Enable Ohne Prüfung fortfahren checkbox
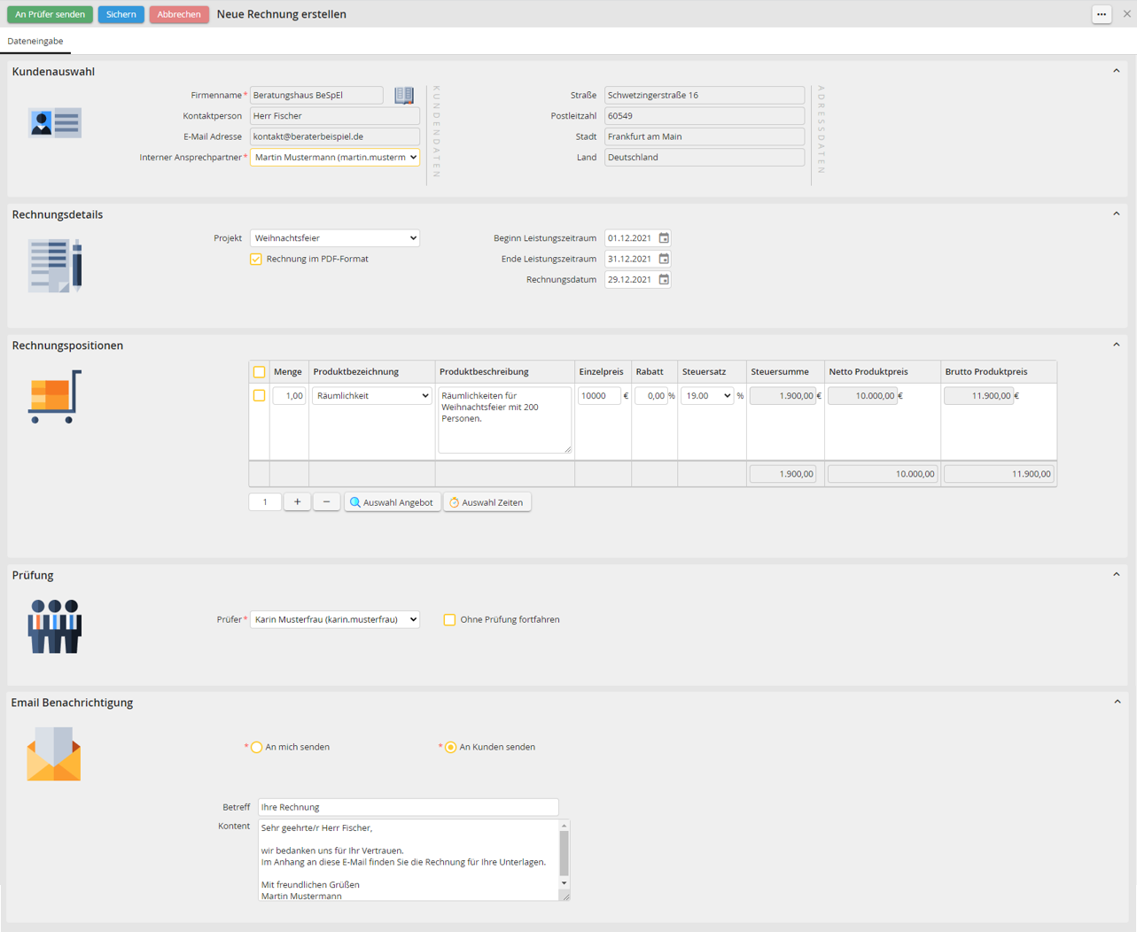The width and height of the screenshot is (1137, 932). (449, 620)
